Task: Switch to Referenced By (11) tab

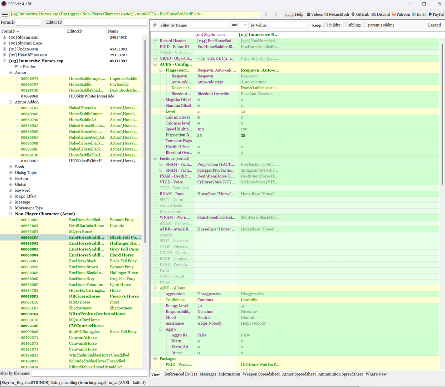Action: (x=181, y=374)
